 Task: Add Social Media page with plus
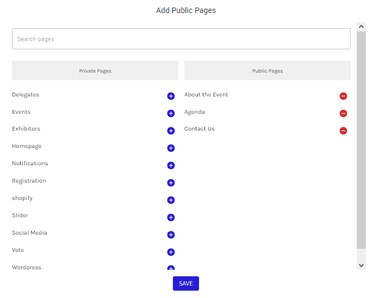coord(171,235)
